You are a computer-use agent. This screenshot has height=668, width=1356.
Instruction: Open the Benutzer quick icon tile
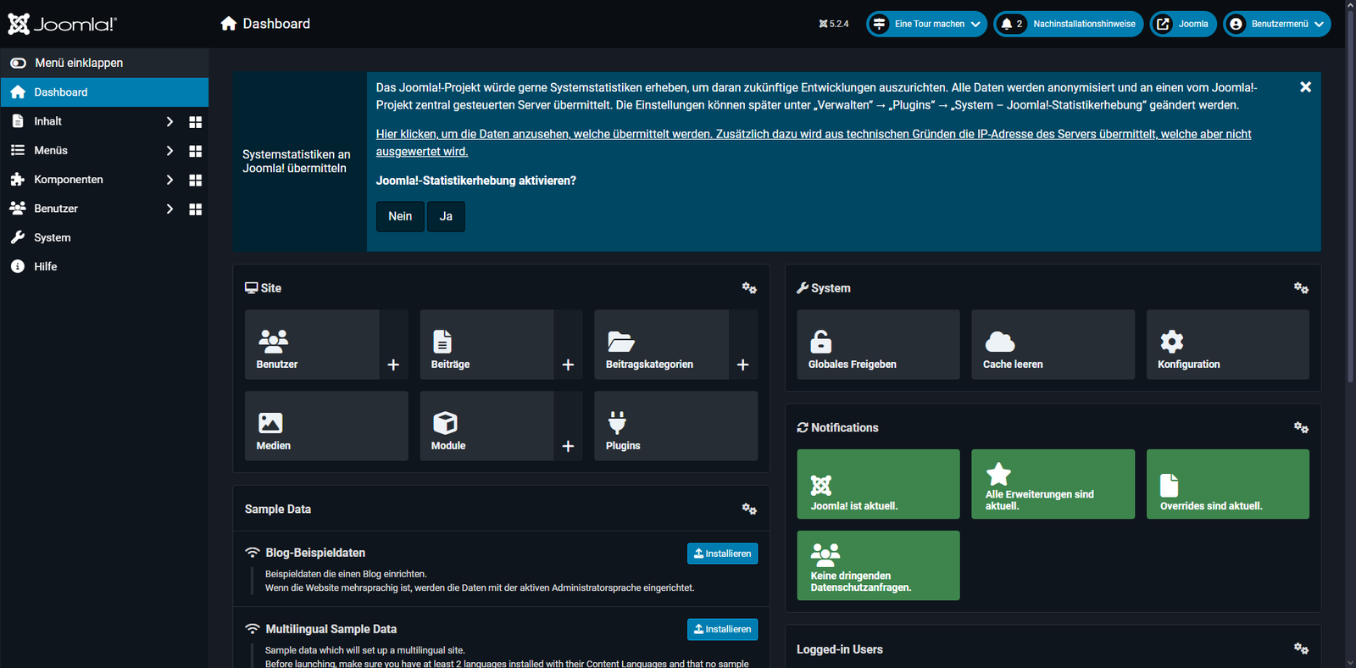pyautogui.click(x=312, y=344)
